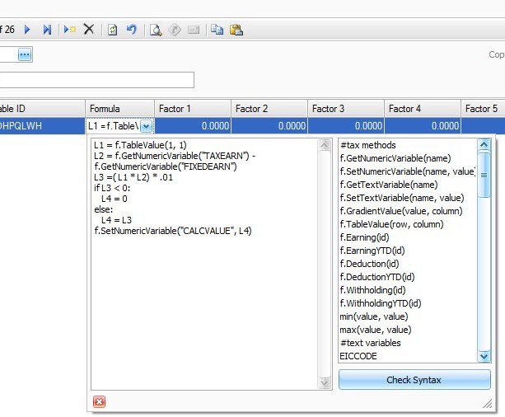Click into the formula code text area
The width and height of the screenshot is (505, 417).
206,313
